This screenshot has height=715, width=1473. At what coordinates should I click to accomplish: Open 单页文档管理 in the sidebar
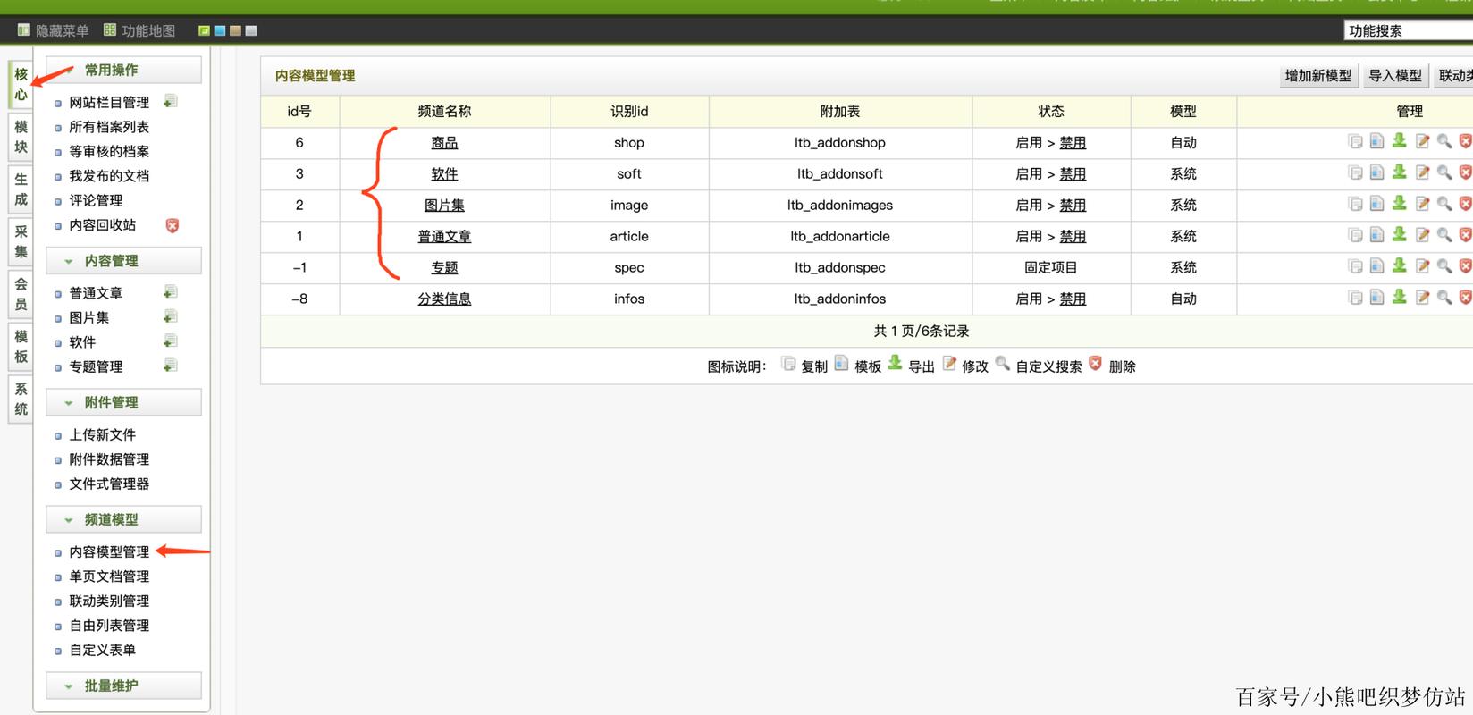click(109, 576)
